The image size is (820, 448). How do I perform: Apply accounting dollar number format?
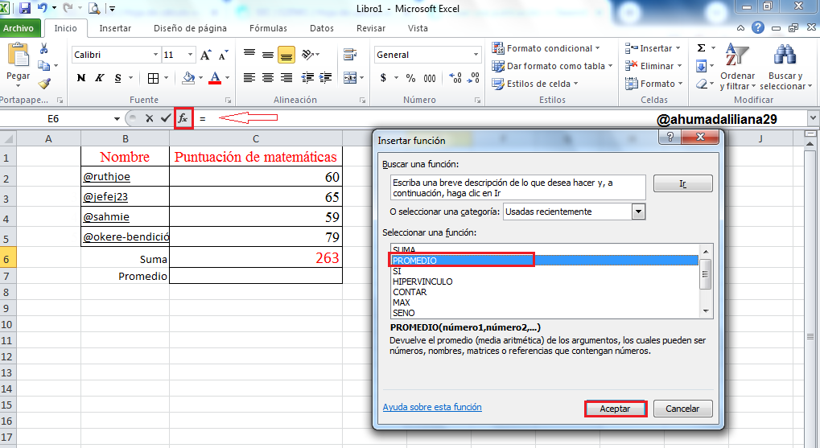coord(383,78)
